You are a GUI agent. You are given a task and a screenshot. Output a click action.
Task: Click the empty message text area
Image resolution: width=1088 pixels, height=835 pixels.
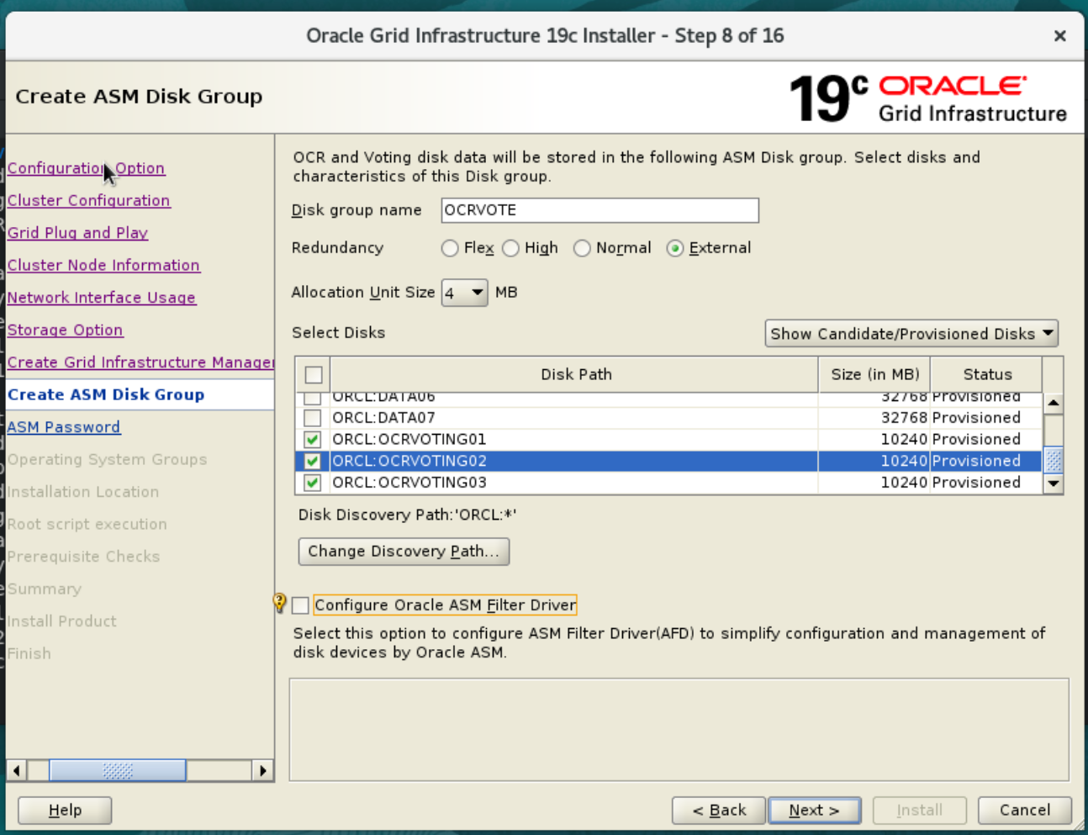pos(679,730)
